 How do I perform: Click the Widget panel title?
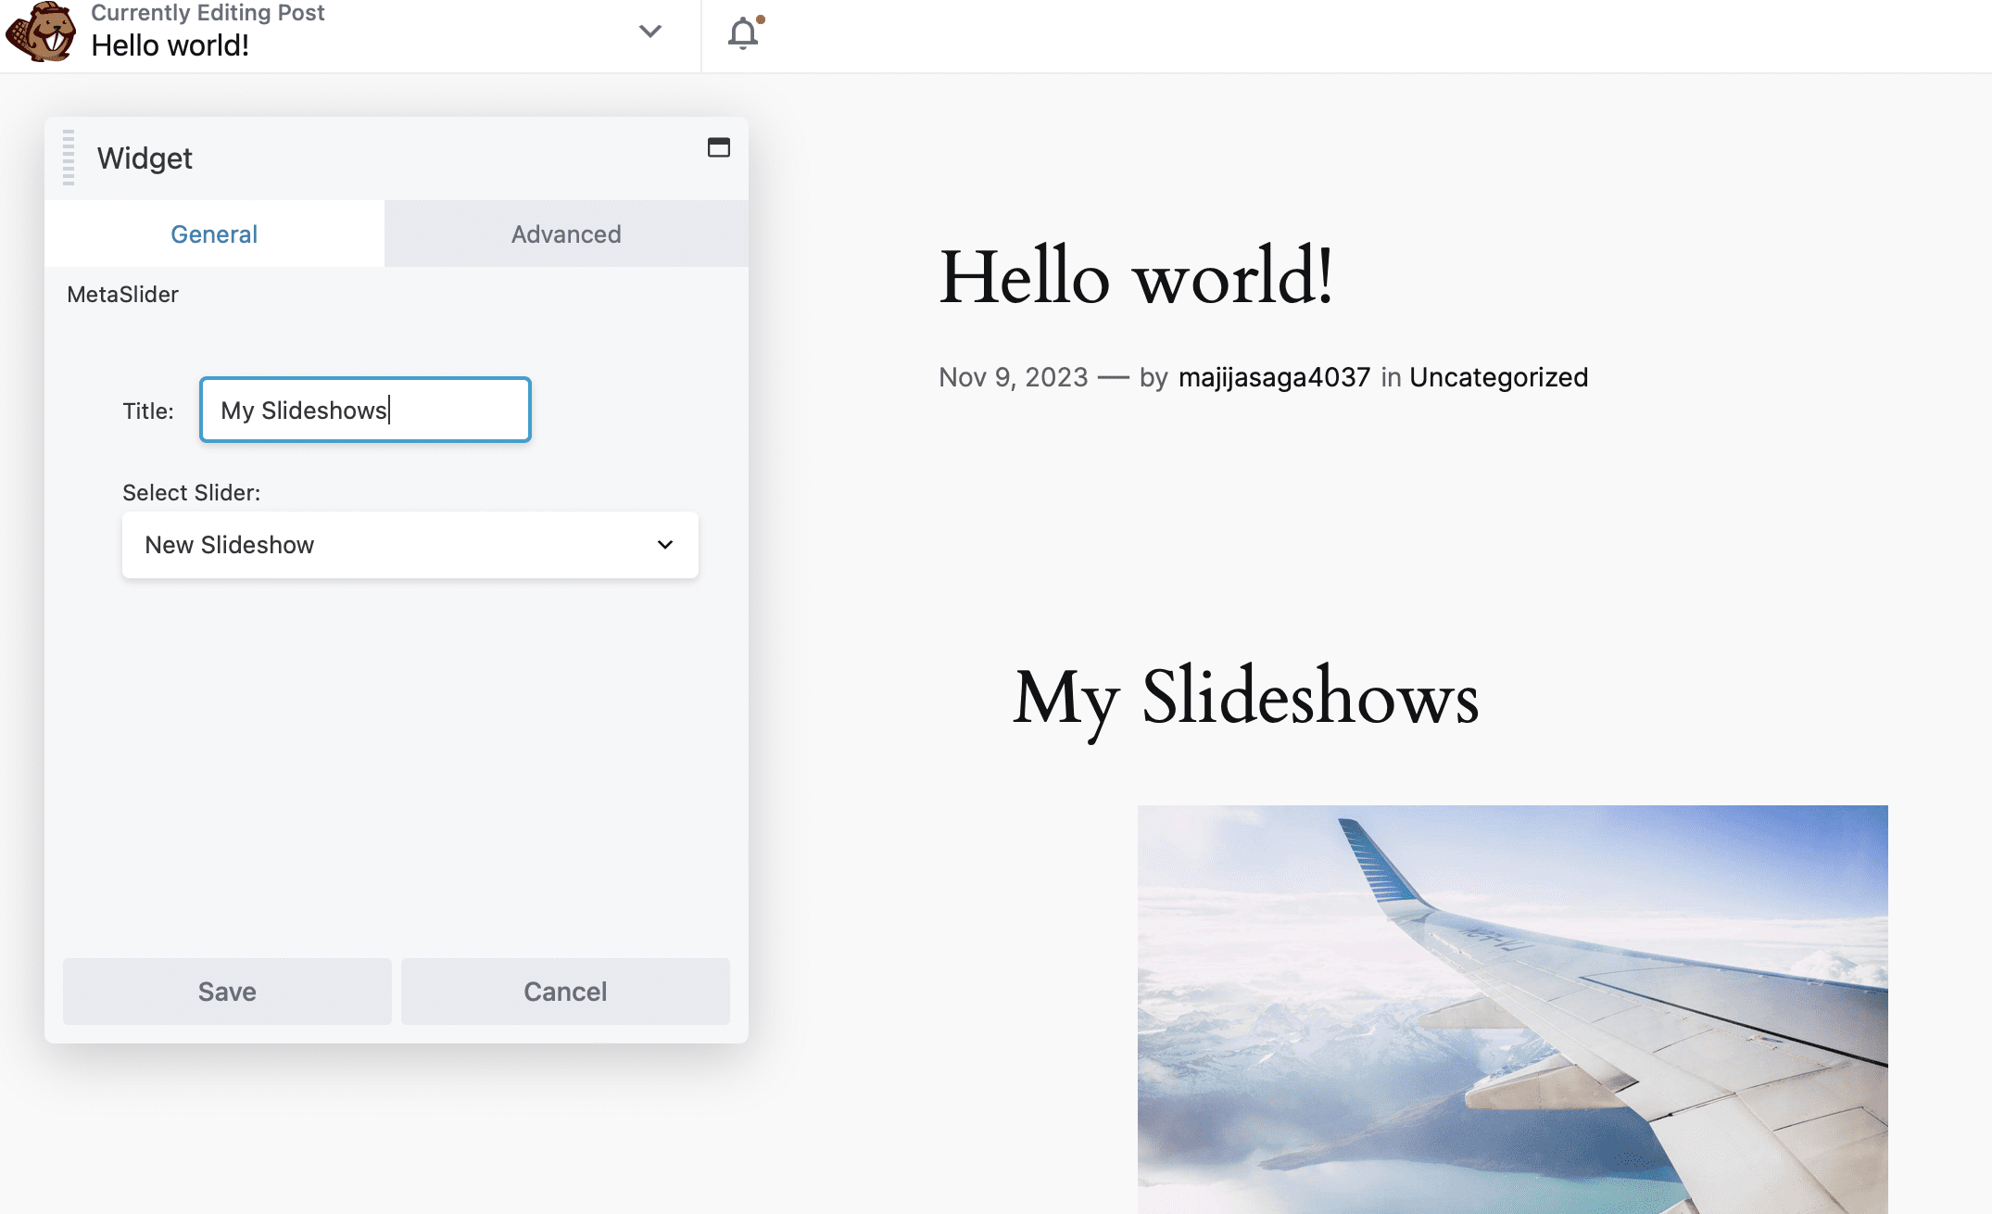point(145,158)
